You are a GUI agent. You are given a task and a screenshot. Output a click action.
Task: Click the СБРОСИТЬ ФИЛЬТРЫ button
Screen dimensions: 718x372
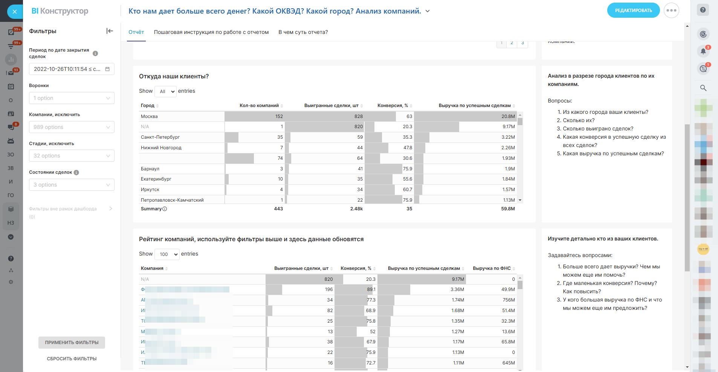point(72,359)
